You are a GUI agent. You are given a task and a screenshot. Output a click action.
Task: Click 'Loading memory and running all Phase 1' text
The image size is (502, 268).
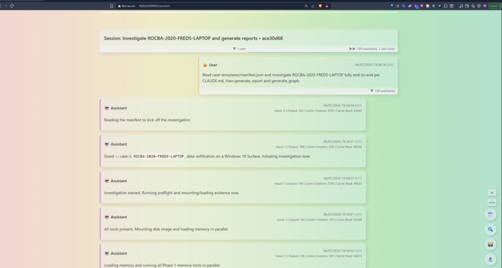[163, 265]
